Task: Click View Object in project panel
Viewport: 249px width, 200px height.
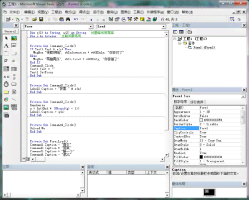Action: coord(181,32)
